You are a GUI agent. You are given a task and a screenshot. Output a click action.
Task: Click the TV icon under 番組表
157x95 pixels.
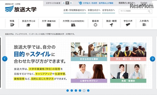point(96,25)
